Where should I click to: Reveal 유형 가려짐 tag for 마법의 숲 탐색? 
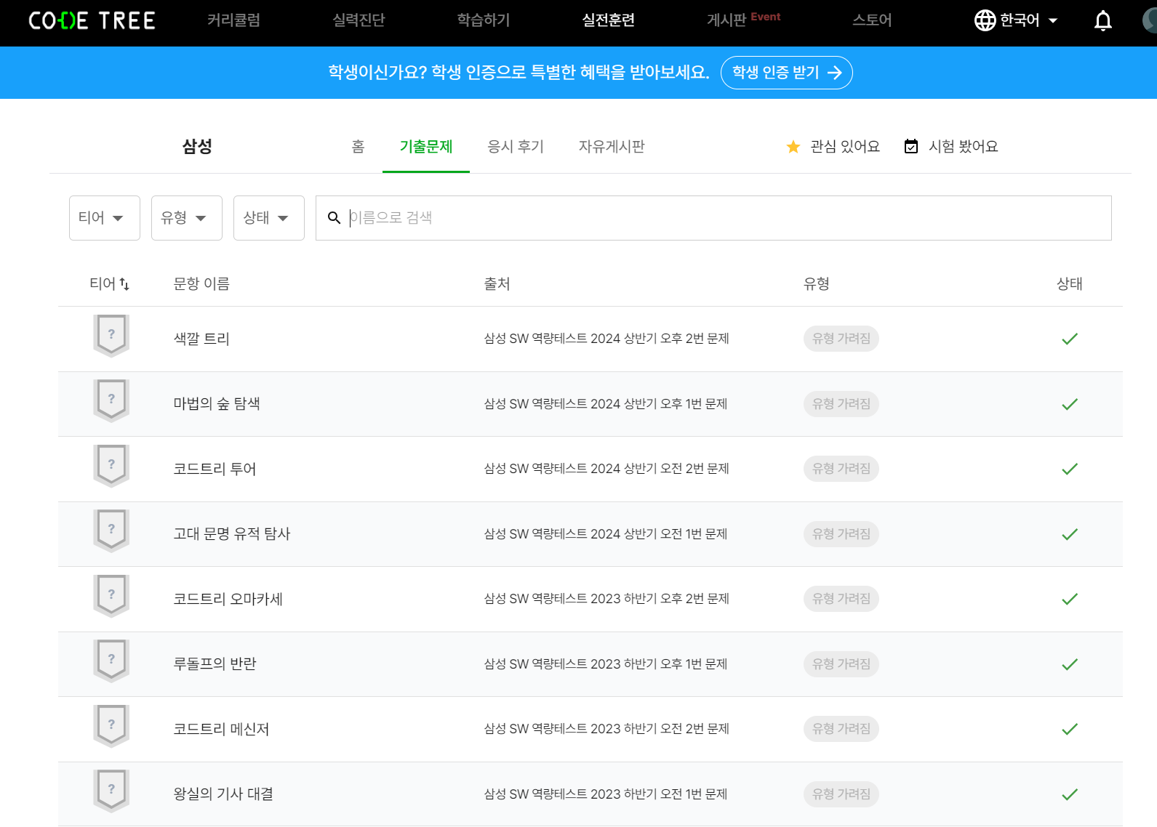(841, 404)
